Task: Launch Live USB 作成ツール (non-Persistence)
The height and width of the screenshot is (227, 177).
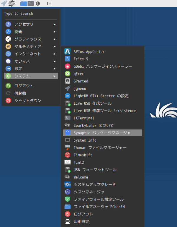Action: pyautogui.click(x=102, y=103)
